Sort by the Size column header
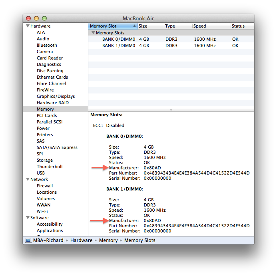The height and width of the screenshot is (276, 277). click(x=151, y=26)
